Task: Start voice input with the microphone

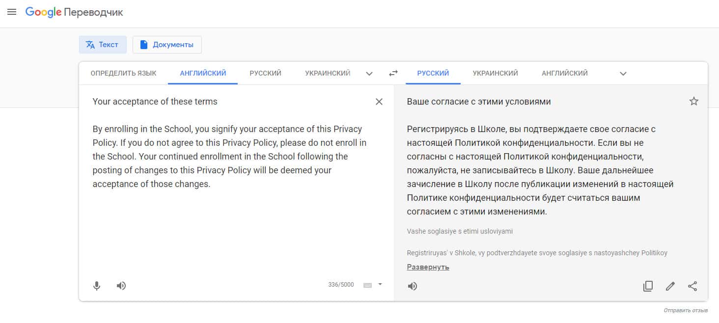Action: point(97,286)
